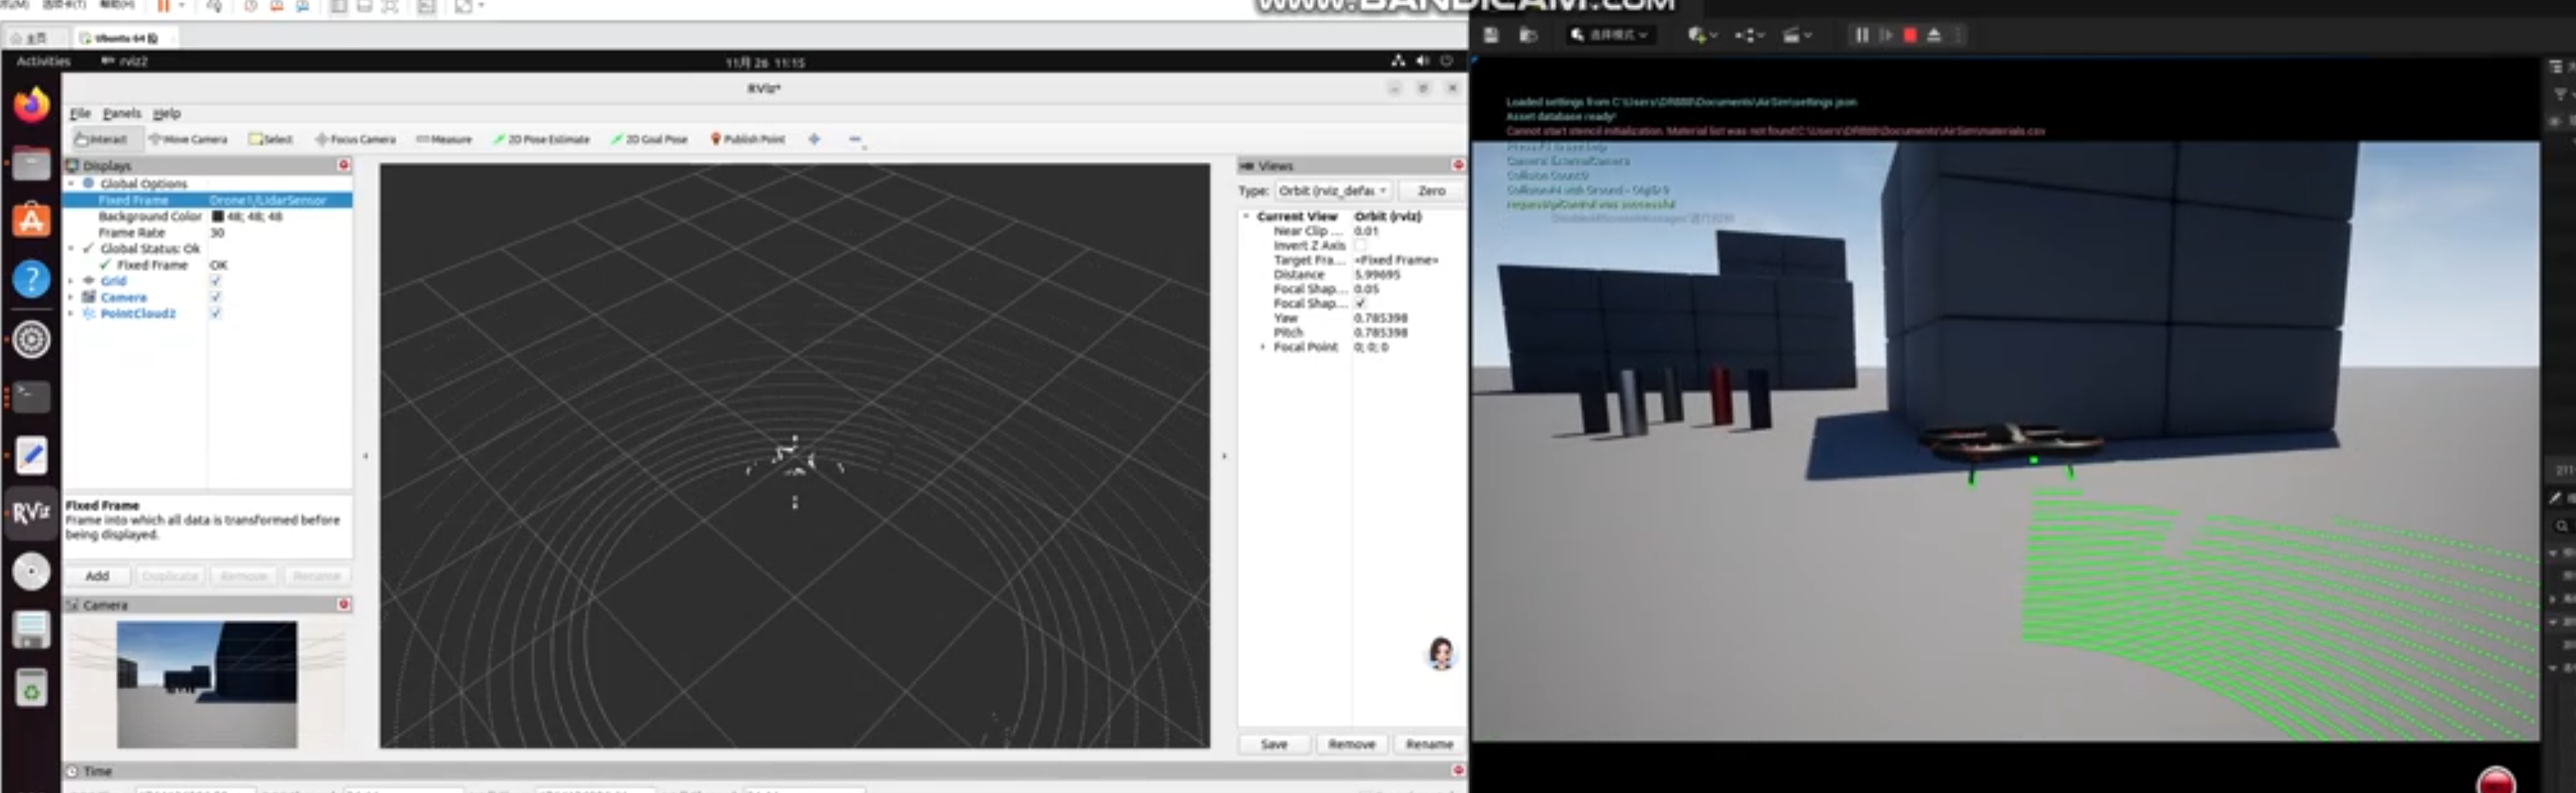The width and height of the screenshot is (2576, 793).
Task: Open the view Type dropdown
Action: coord(1333,190)
